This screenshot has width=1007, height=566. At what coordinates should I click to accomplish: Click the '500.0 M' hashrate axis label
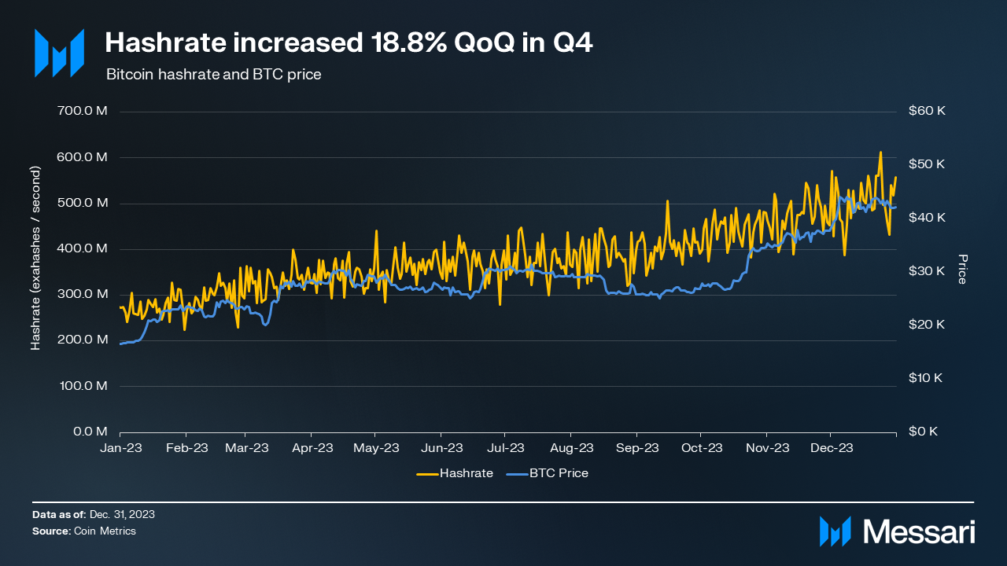(x=83, y=203)
